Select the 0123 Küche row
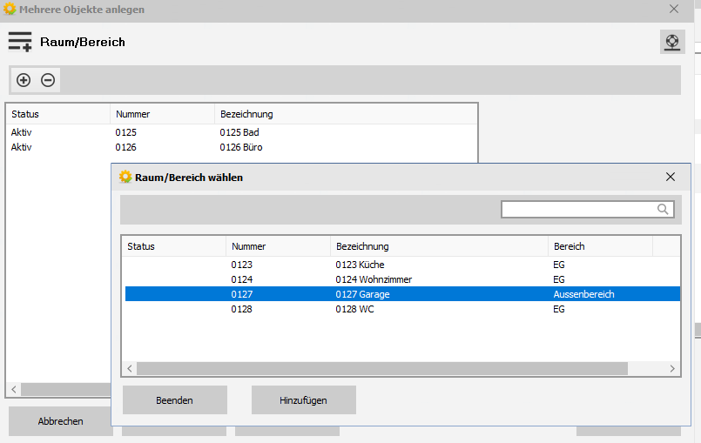This screenshot has height=443, width=701. tap(402, 265)
